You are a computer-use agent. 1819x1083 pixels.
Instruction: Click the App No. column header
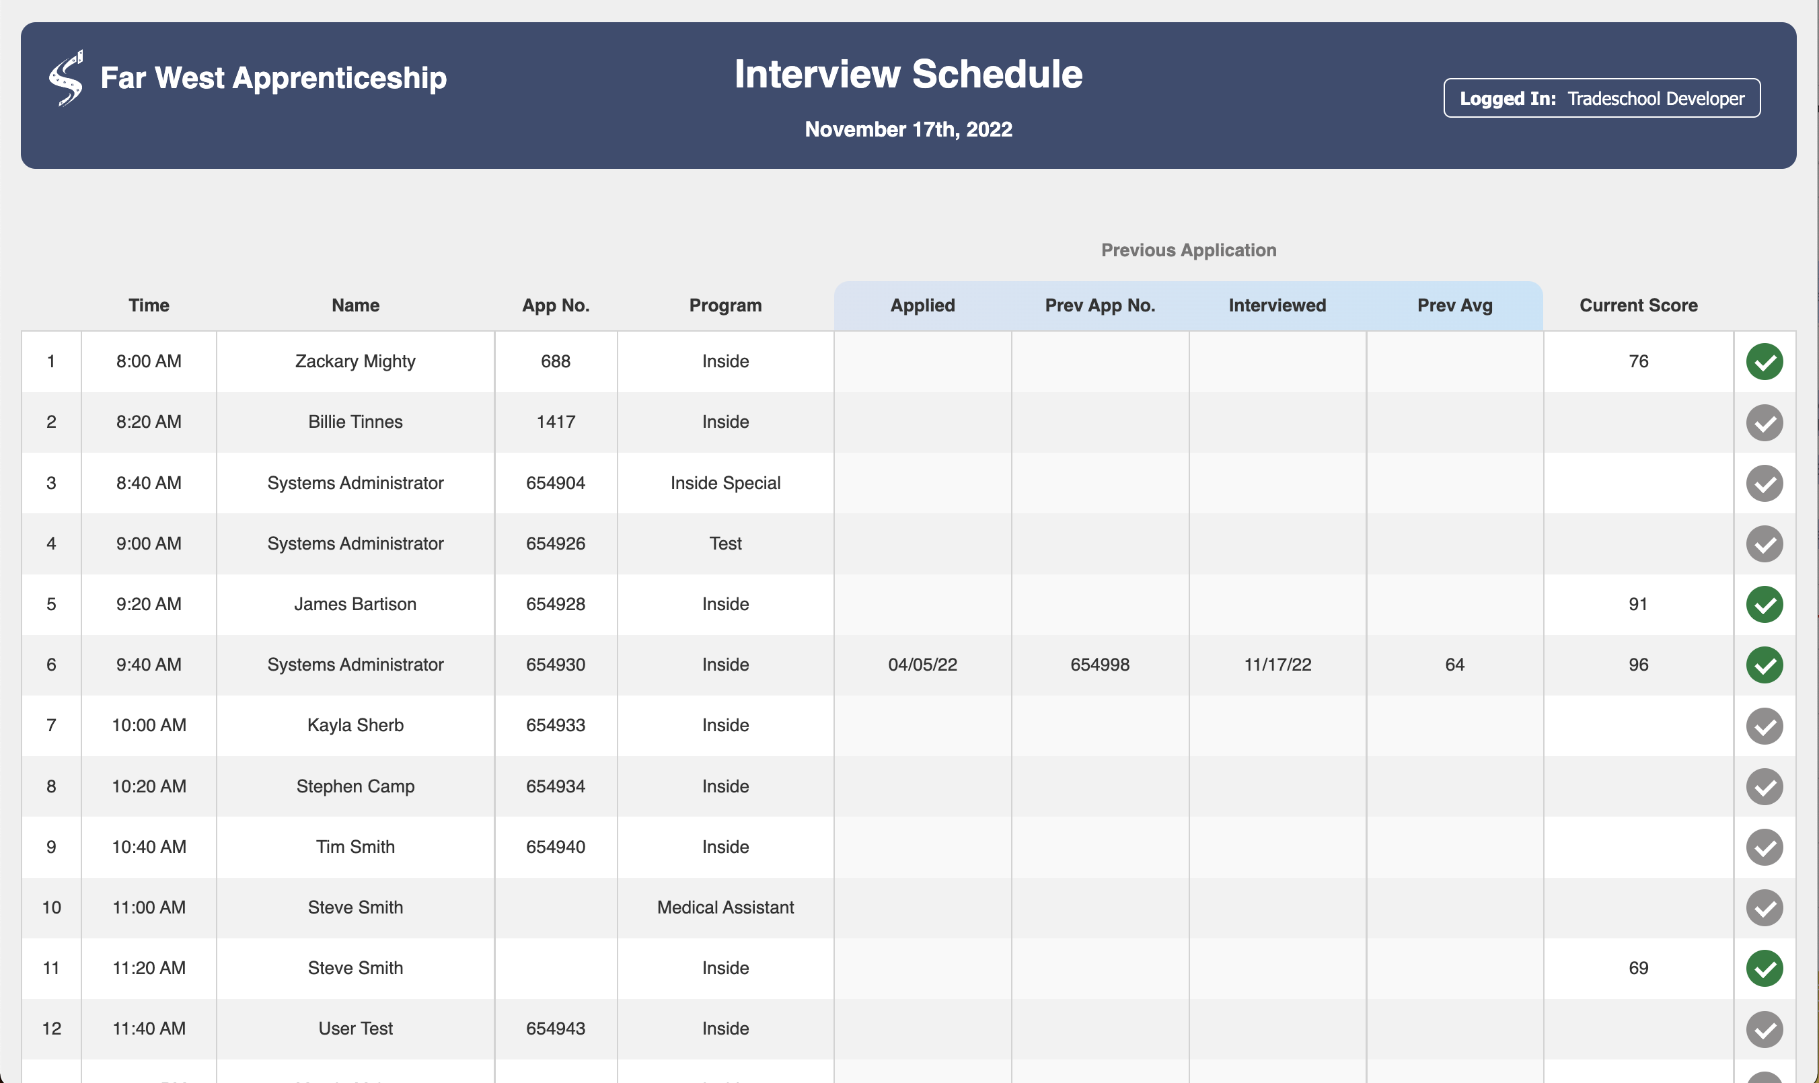click(x=555, y=305)
